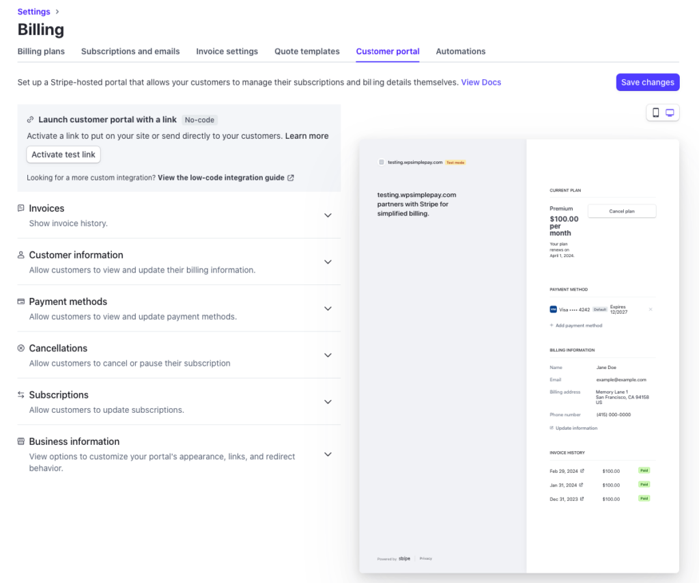Open the View Docs link
The width and height of the screenshot is (699, 583).
click(x=481, y=82)
